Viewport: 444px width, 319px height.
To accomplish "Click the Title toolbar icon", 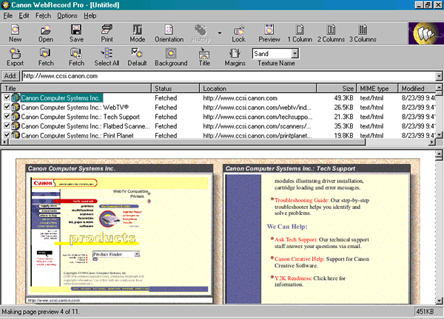I will click(204, 57).
